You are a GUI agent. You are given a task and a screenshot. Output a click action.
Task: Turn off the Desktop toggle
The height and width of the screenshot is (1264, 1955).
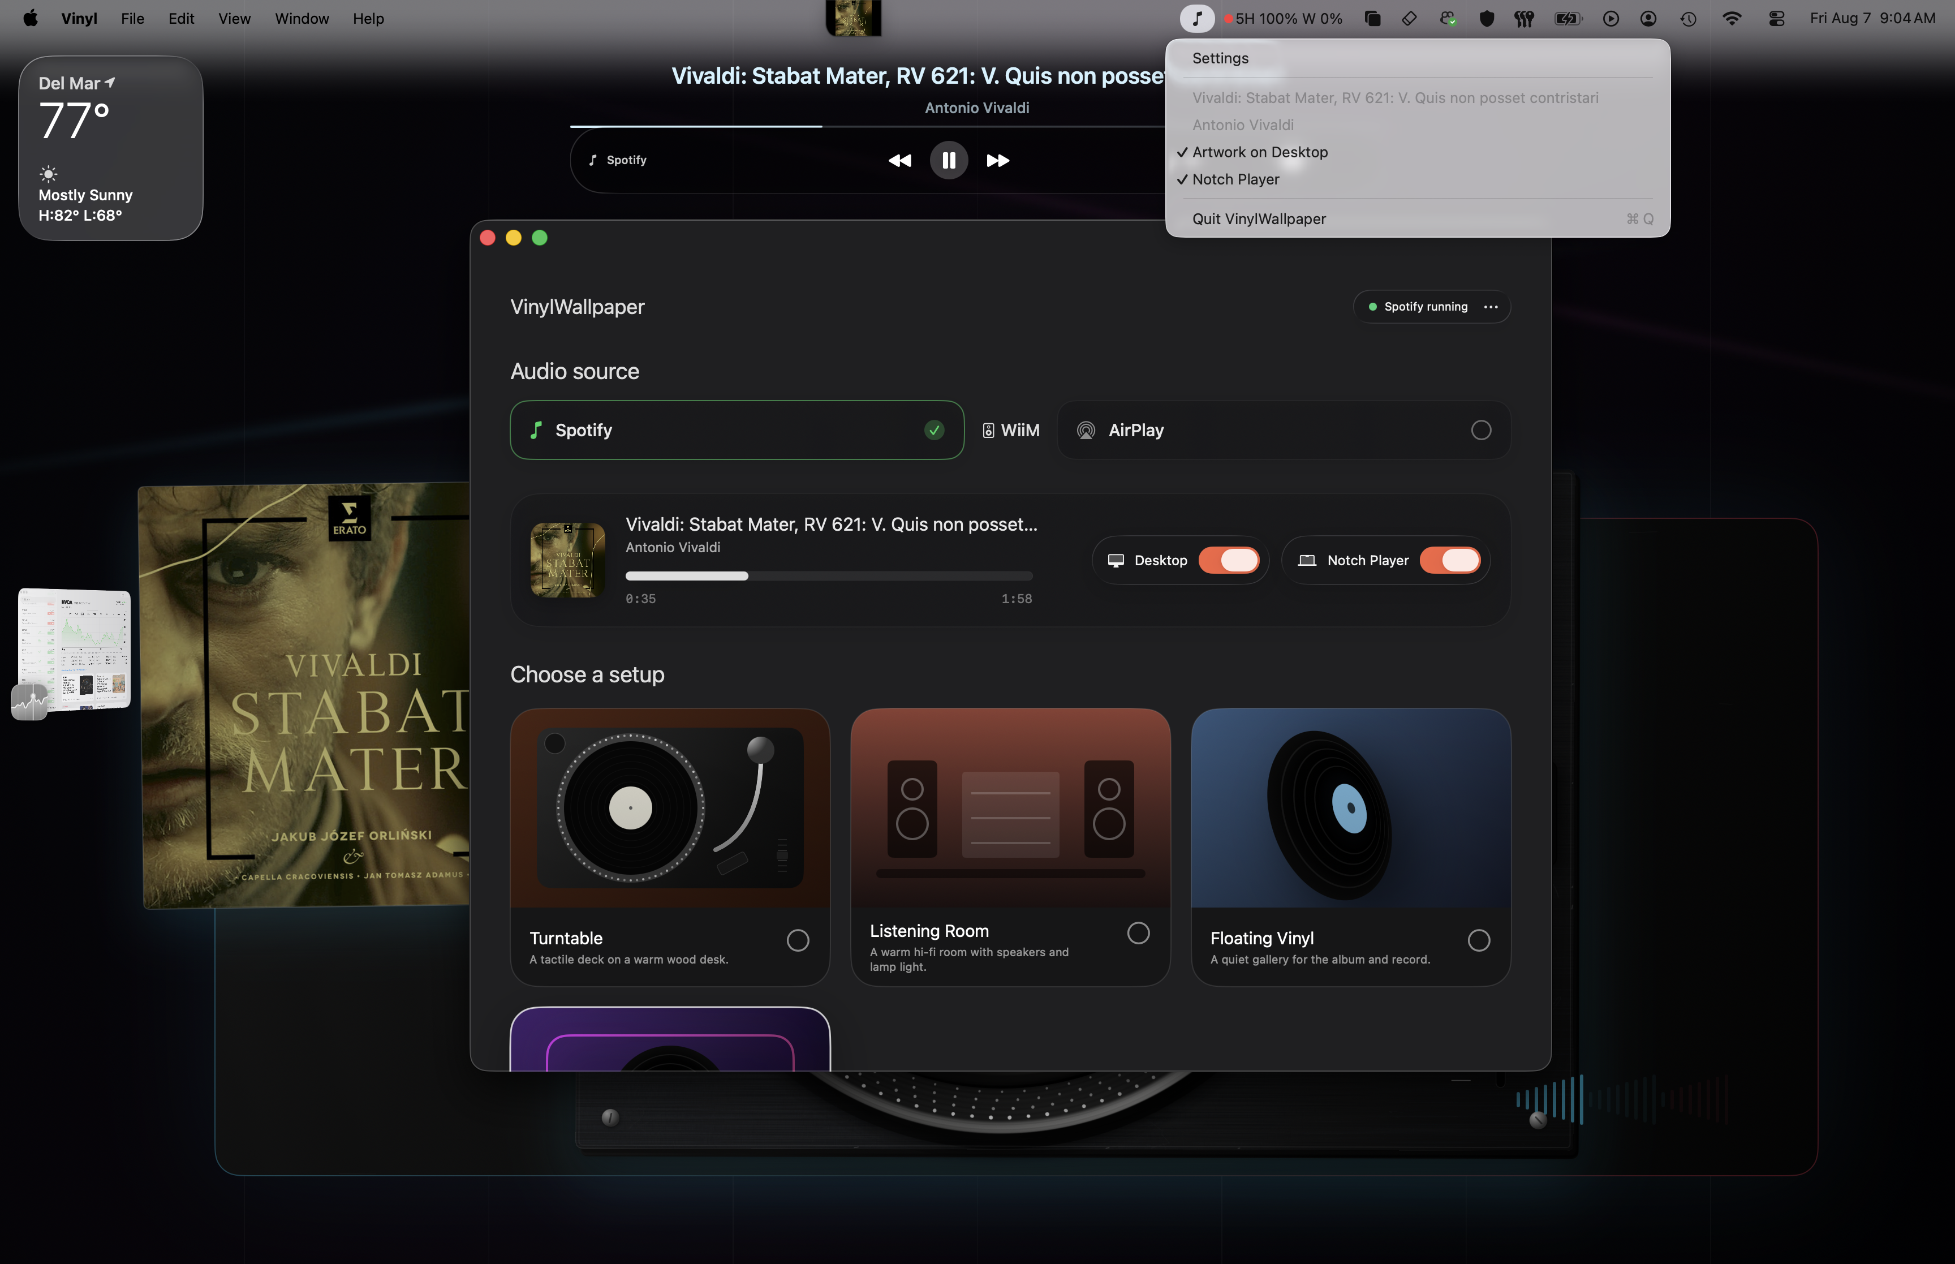click(1229, 561)
